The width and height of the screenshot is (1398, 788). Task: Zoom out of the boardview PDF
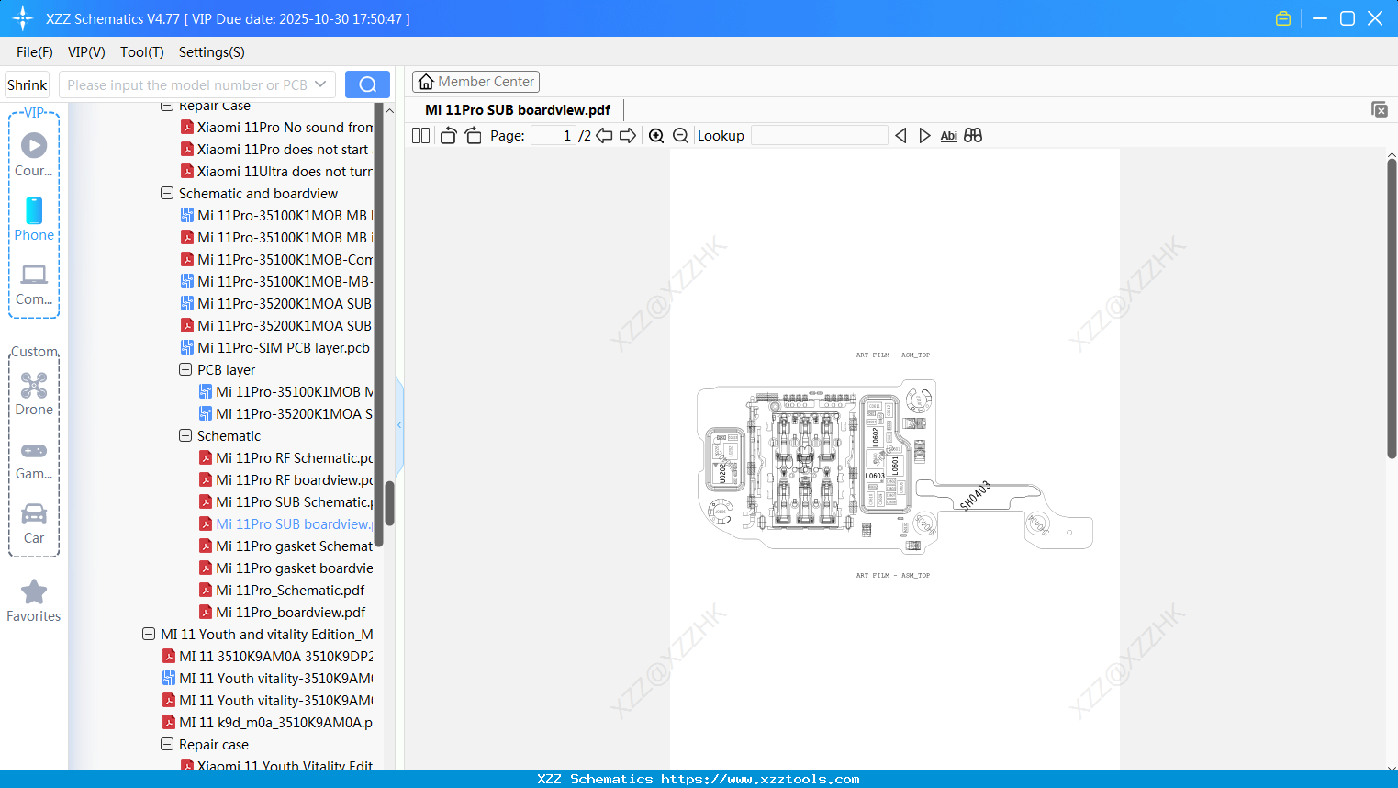[680, 135]
